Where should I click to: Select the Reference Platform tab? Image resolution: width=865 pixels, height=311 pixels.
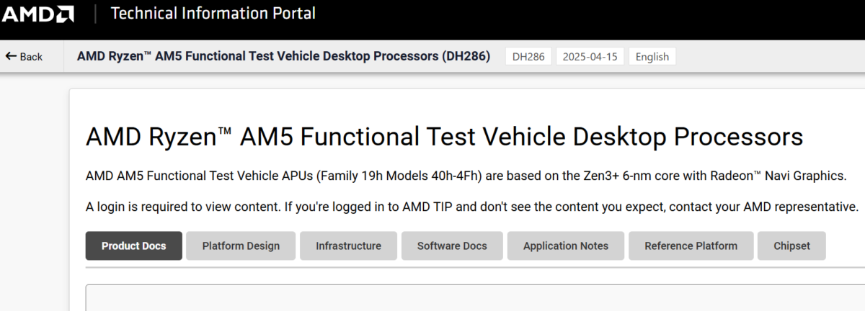pyautogui.click(x=691, y=245)
